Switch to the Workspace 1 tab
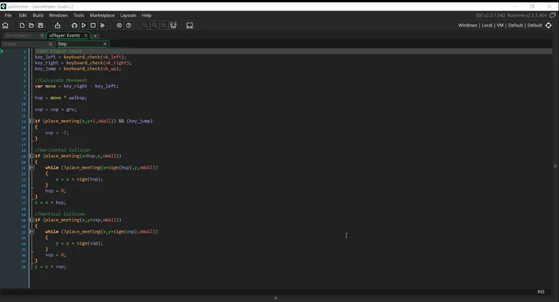Viewport: 559px width, 302px height. tap(19, 35)
